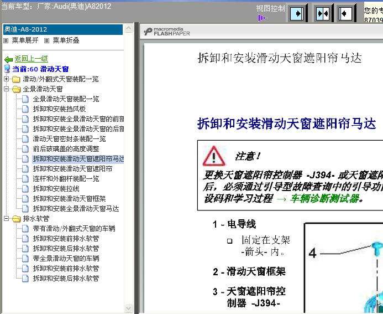Click the vertical splitter between panels
This screenshot has height=314, width=383.
(137, 168)
